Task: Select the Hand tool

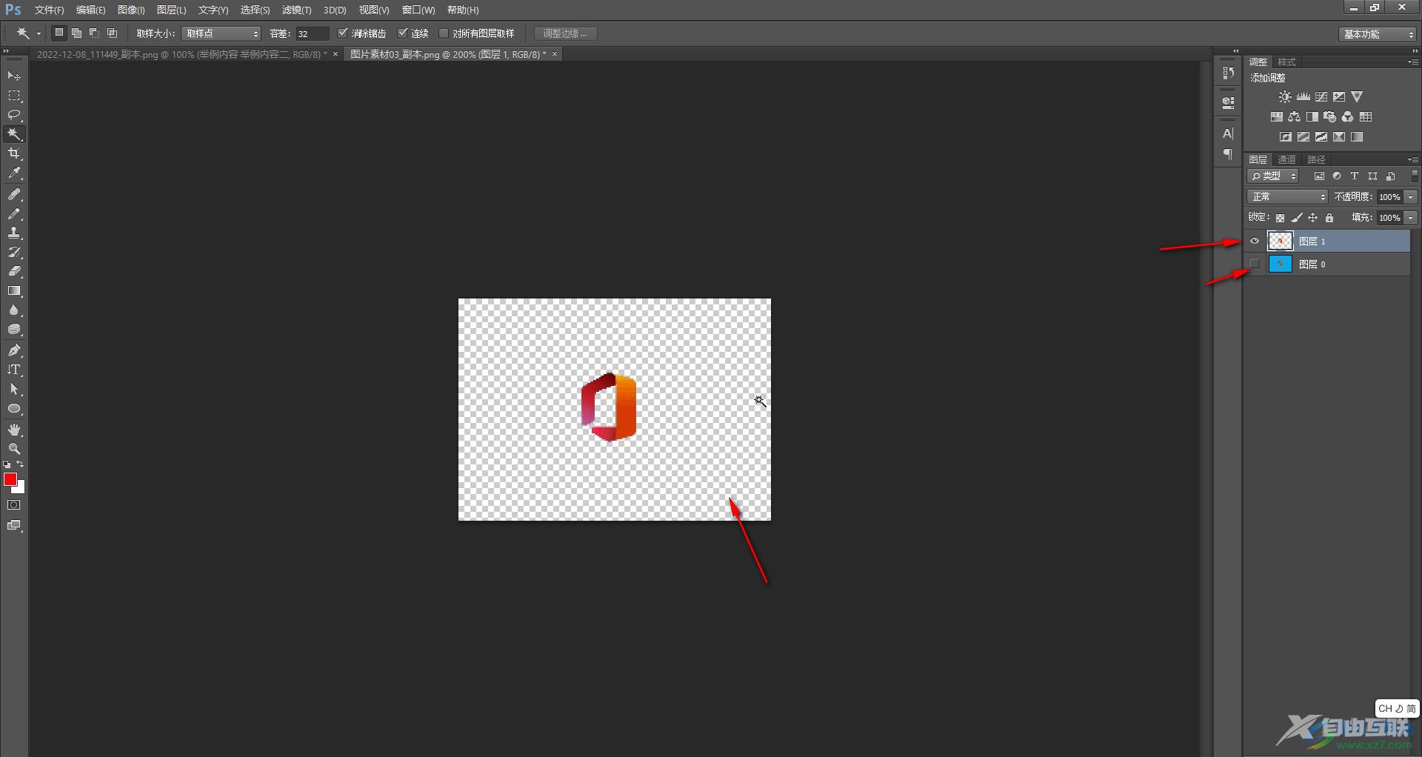Action: click(x=14, y=430)
